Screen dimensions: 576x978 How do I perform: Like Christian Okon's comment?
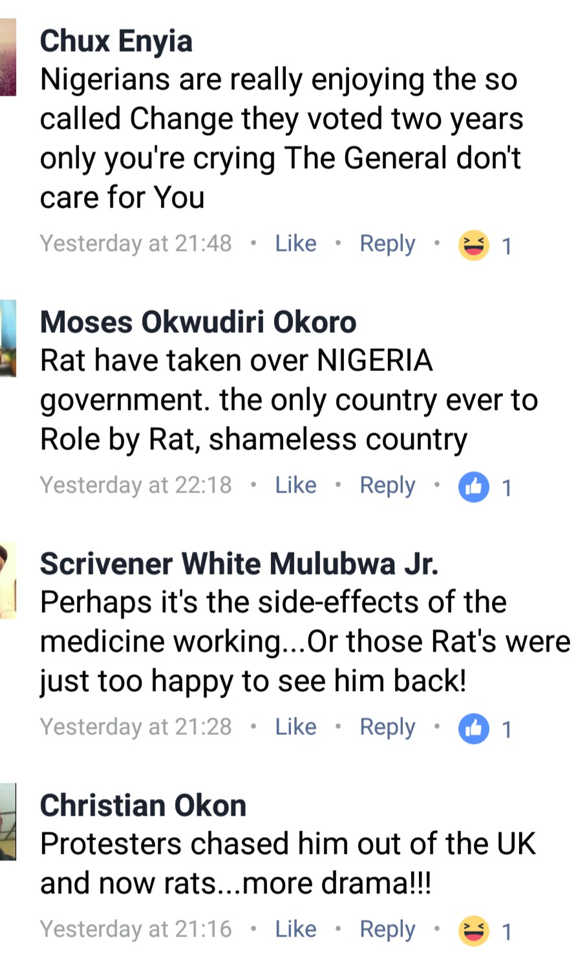[295, 930]
